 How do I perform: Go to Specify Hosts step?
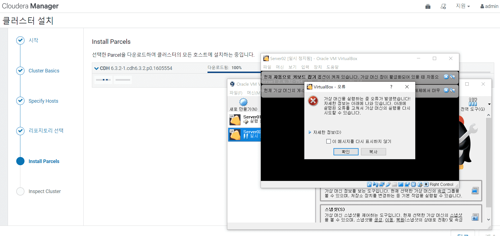click(43, 101)
